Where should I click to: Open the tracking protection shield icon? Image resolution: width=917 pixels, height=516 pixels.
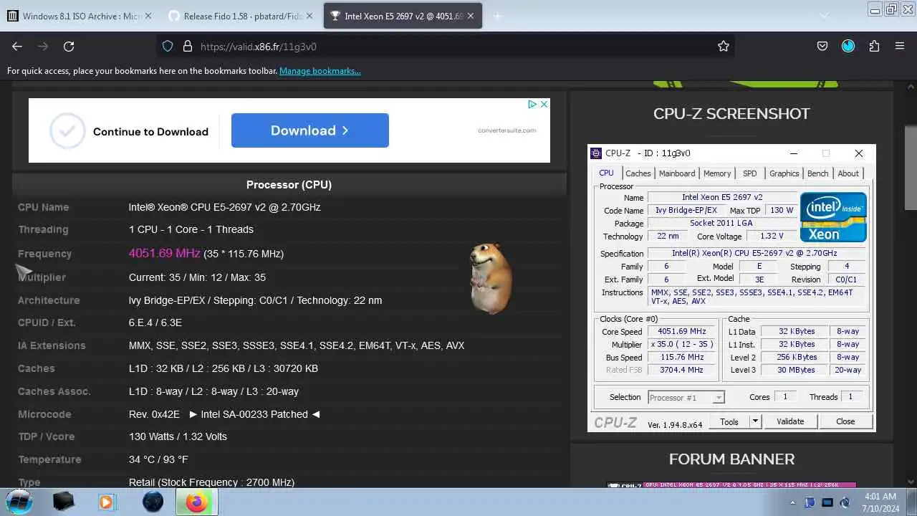click(168, 46)
